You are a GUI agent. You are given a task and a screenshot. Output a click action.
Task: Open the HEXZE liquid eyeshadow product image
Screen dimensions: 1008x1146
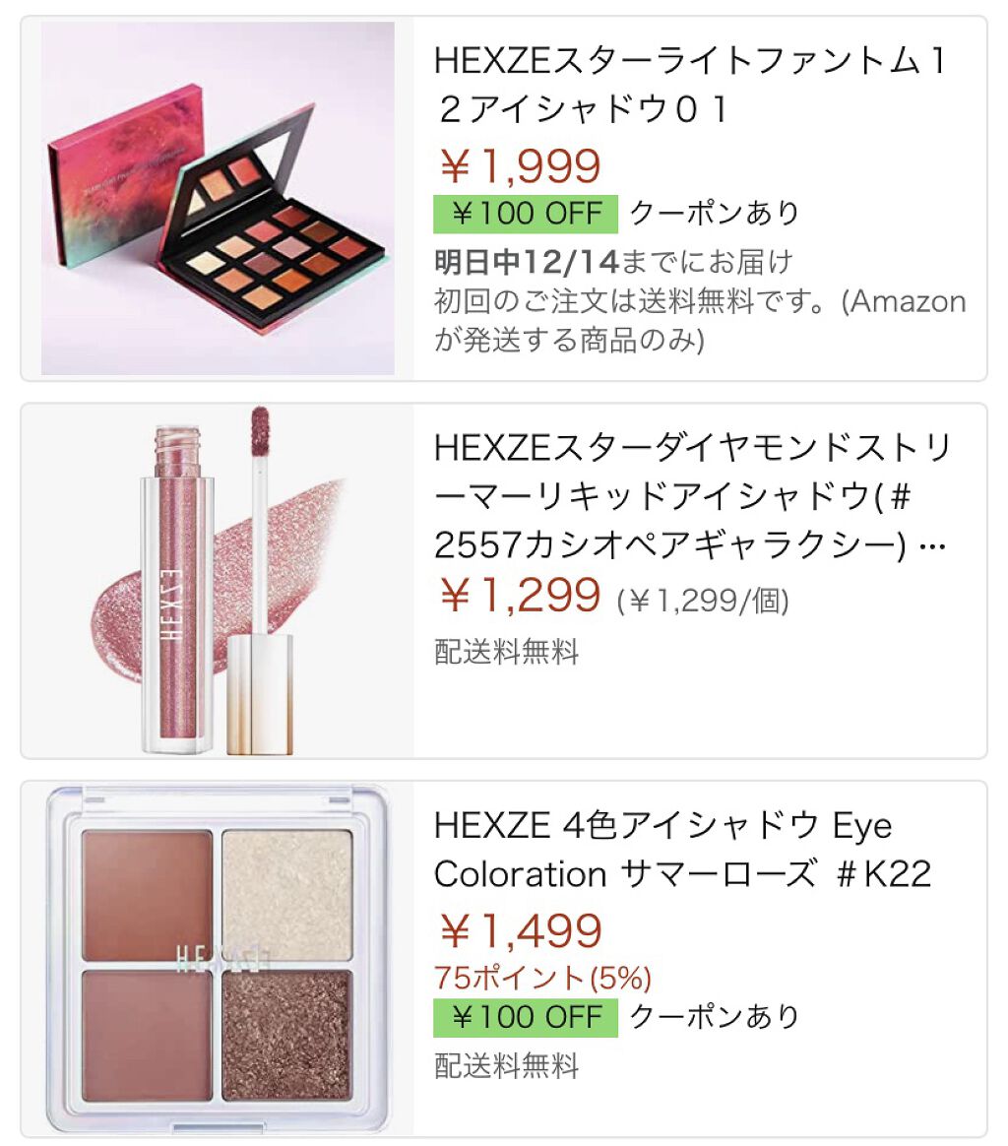(218, 580)
